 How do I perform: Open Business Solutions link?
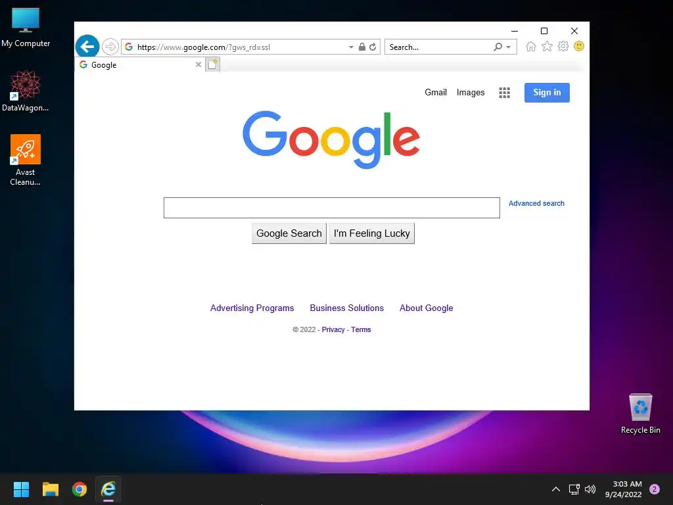(x=347, y=308)
